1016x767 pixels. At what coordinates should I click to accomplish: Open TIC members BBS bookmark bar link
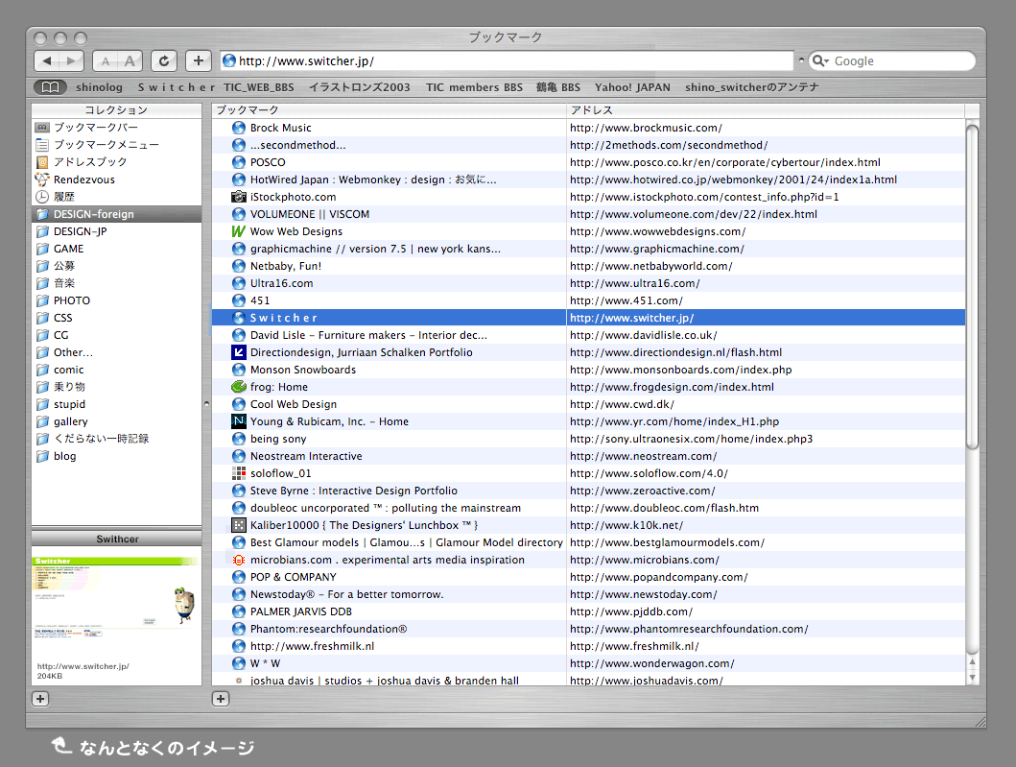pos(474,87)
